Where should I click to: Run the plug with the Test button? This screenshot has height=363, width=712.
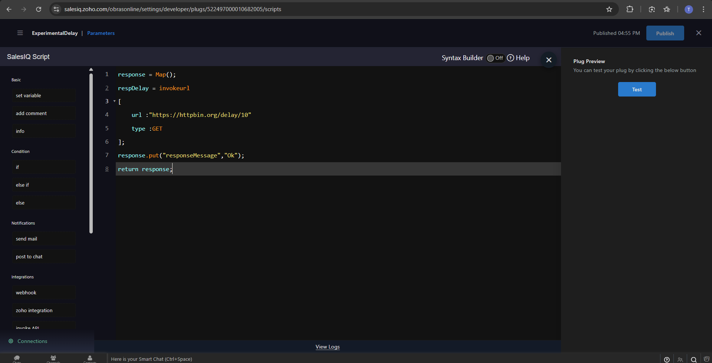click(x=636, y=89)
